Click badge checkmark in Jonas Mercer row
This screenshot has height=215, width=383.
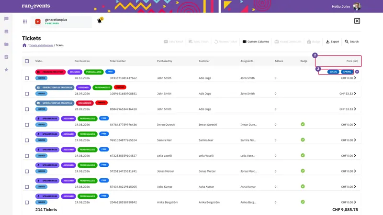(303, 171)
